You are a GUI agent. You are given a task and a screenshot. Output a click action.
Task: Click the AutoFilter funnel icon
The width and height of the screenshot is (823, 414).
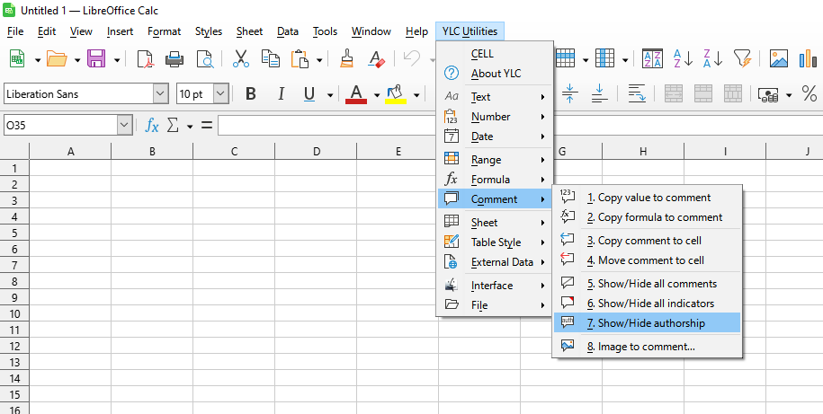[x=741, y=59]
